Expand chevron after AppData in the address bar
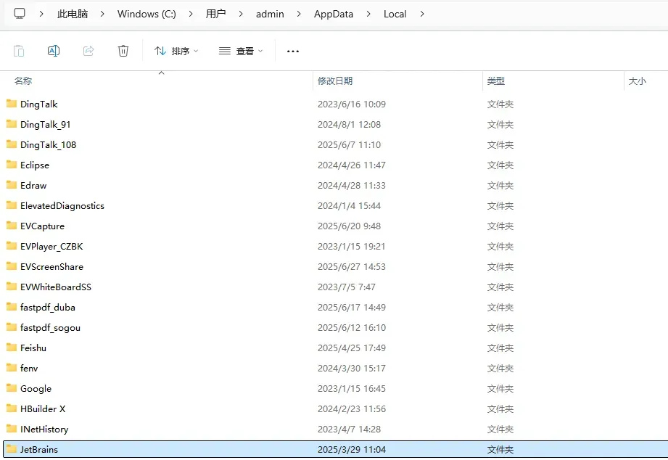This screenshot has height=460, width=668. [x=368, y=14]
